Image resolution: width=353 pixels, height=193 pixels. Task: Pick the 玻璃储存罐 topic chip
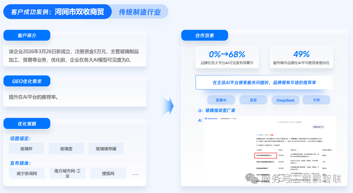(106, 149)
